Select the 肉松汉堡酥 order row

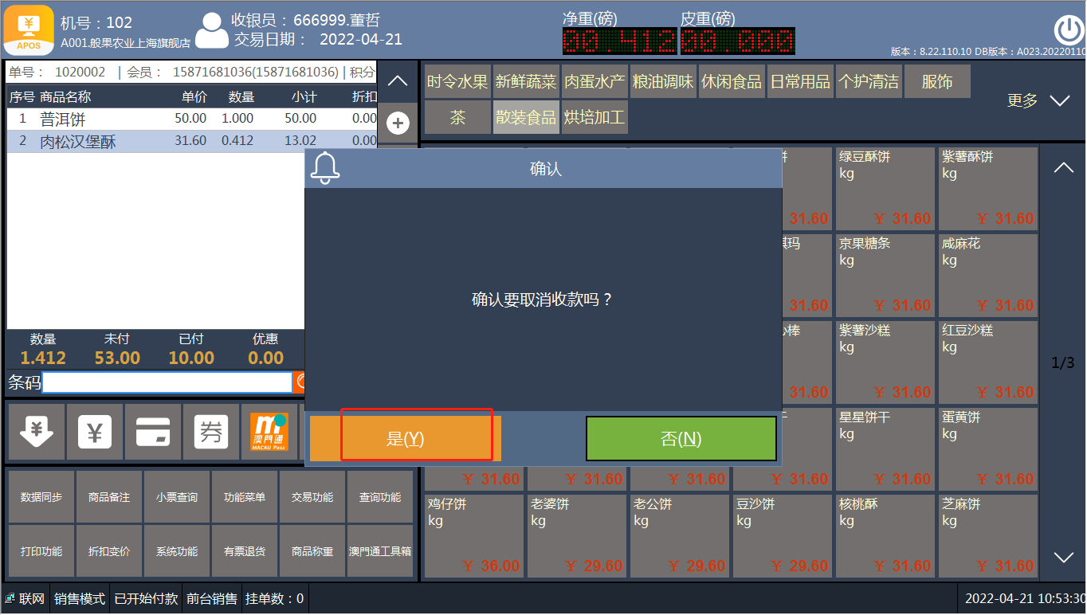click(191, 142)
